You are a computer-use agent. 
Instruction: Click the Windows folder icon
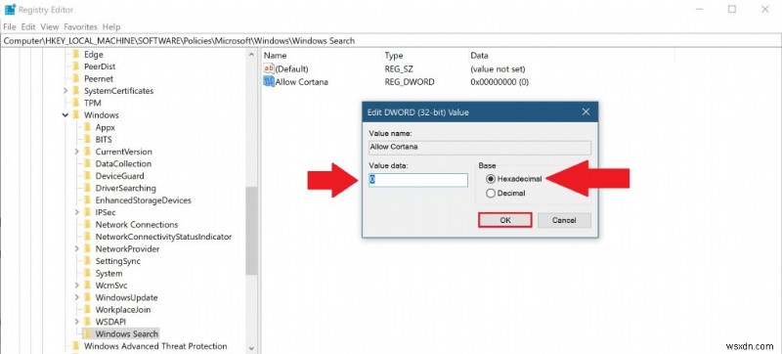pyautogui.click(x=76, y=115)
